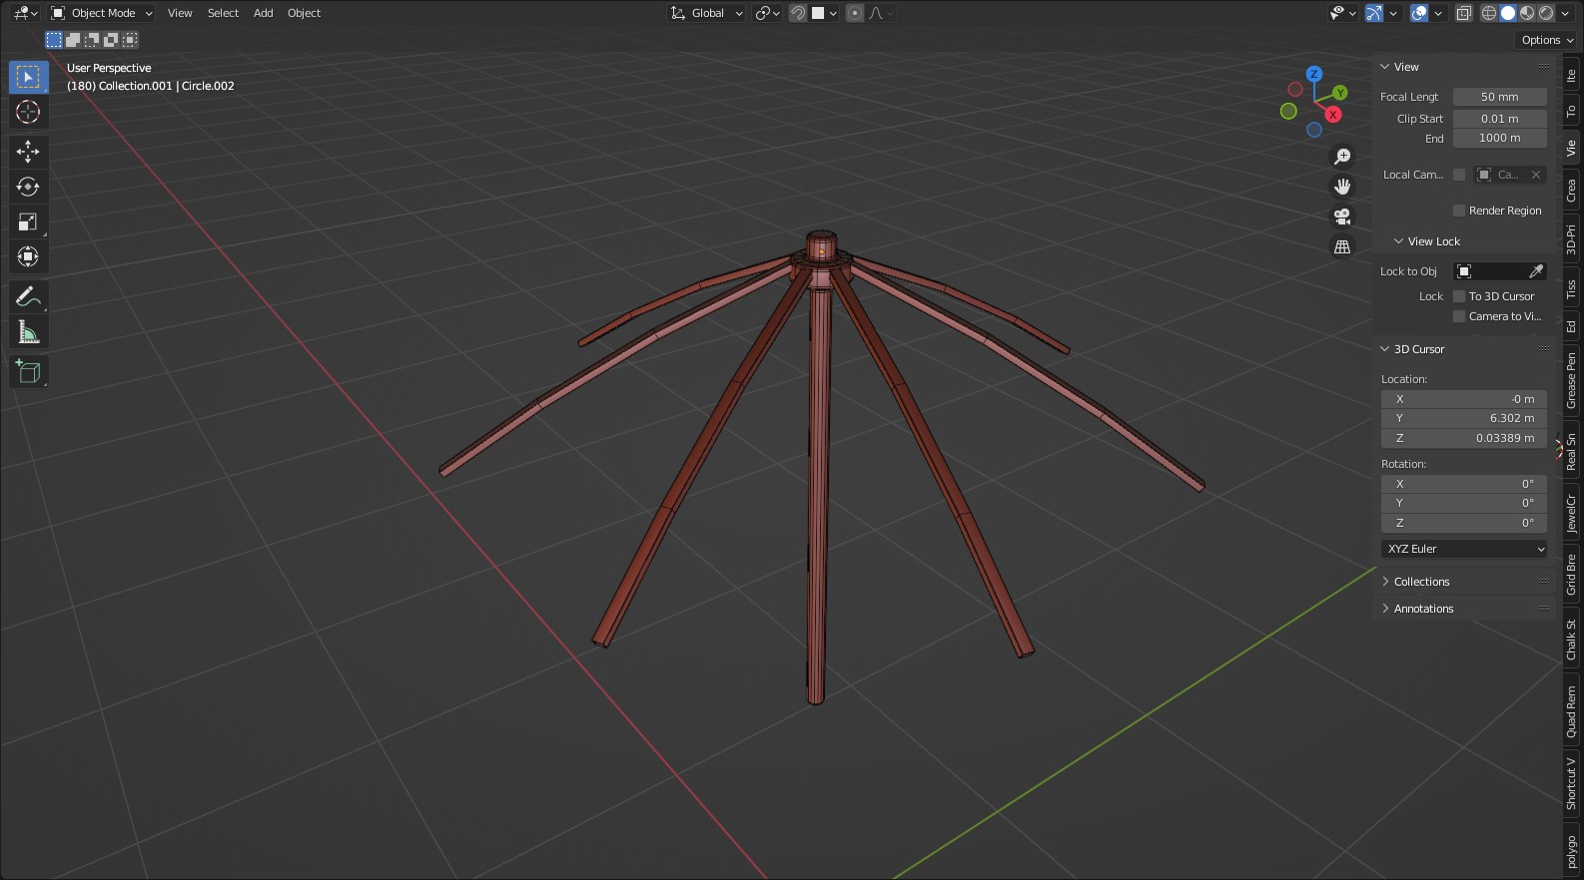Select the Transform tool
This screenshot has width=1584, height=880.
click(28, 256)
